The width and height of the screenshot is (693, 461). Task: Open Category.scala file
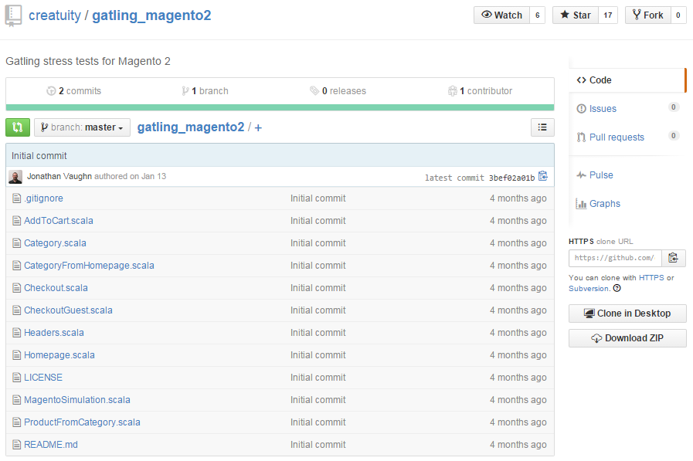click(55, 243)
